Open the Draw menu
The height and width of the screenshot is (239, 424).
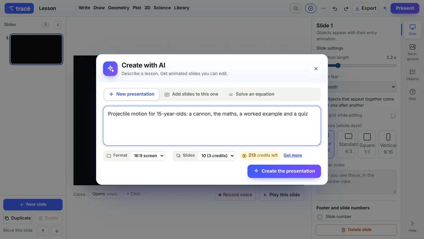point(99,8)
